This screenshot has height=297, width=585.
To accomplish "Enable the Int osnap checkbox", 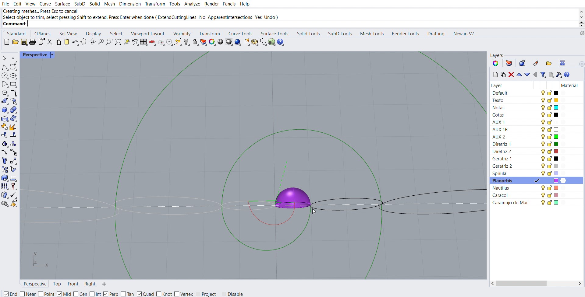I will (x=92, y=294).
